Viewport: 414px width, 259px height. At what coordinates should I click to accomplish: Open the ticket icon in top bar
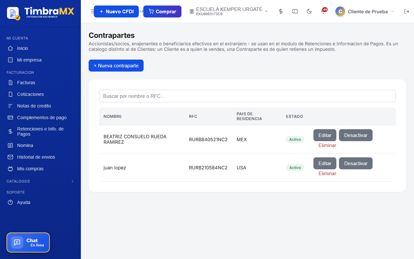[x=295, y=11]
